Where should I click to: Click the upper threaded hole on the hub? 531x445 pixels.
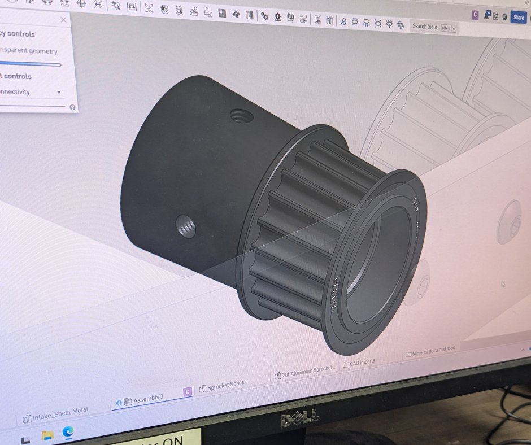click(242, 116)
